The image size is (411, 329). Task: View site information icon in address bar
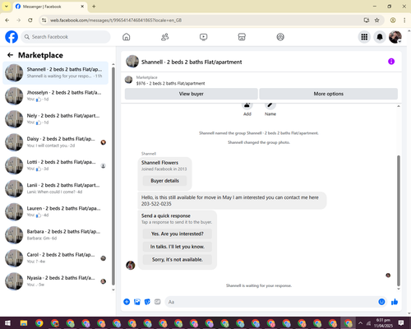tap(44, 20)
